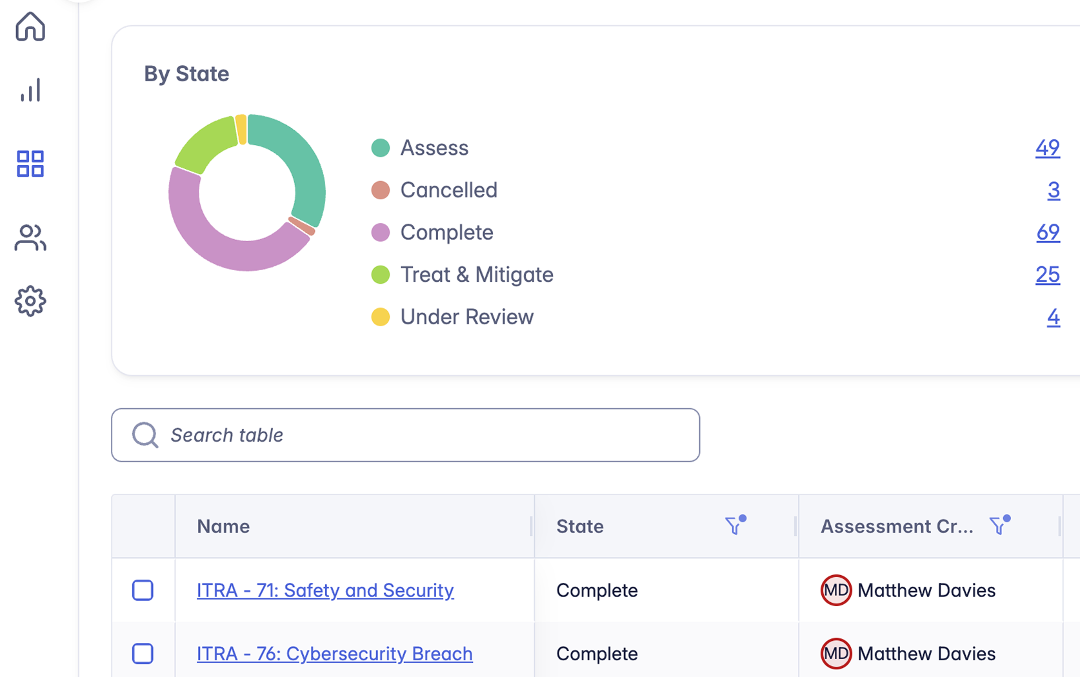The image size is (1080, 677).
Task: Open the settings gear icon
Action: click(30, 301)
